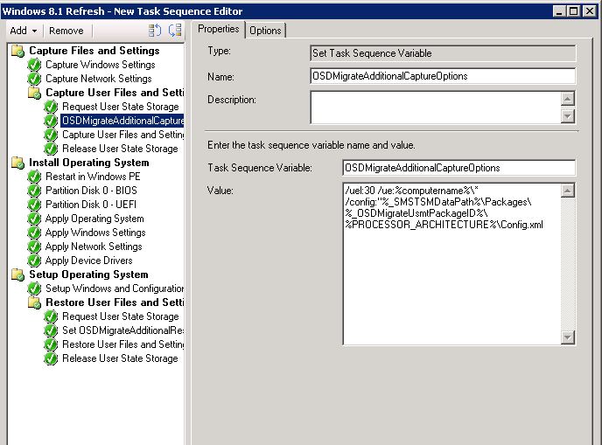Click the Remove button

point(66,31)
